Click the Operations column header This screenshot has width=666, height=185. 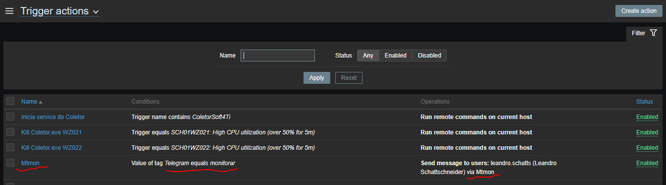[435, 102]
